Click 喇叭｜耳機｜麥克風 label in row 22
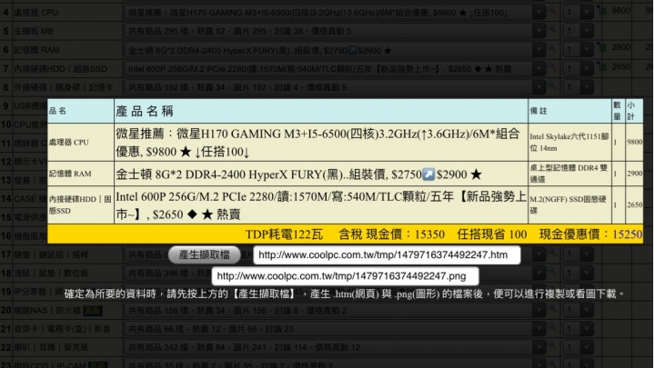Viewport: 655px width, 368px height. point(51,347)
